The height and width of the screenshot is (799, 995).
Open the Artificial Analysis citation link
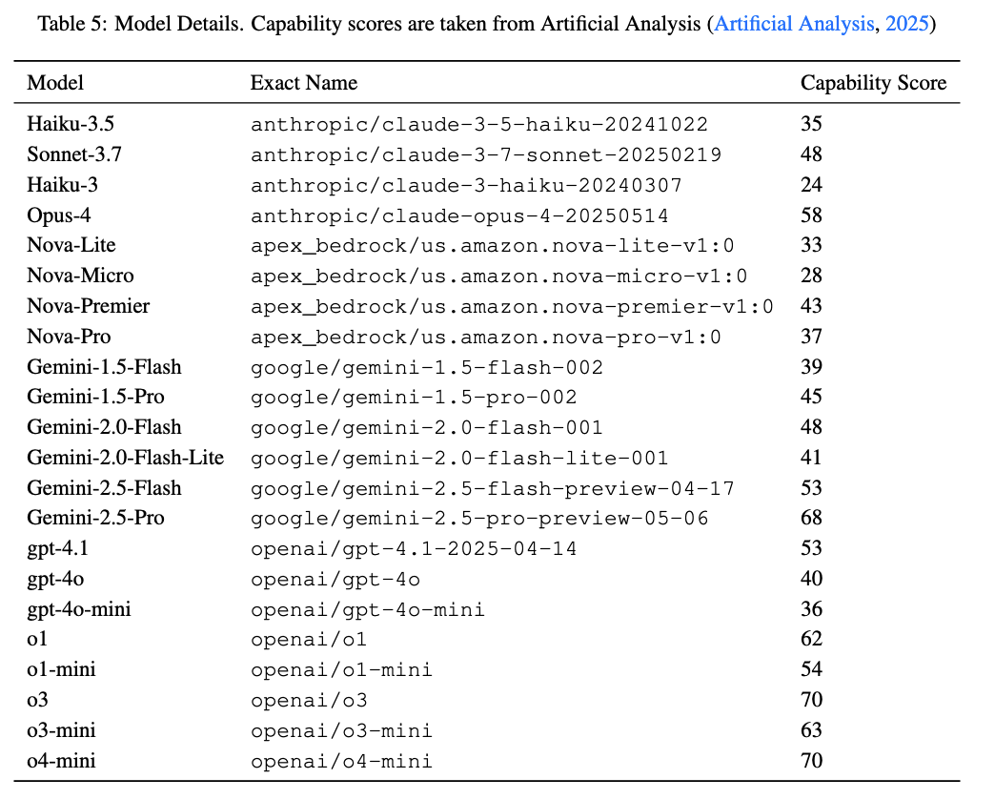click(x=794, y=24)
